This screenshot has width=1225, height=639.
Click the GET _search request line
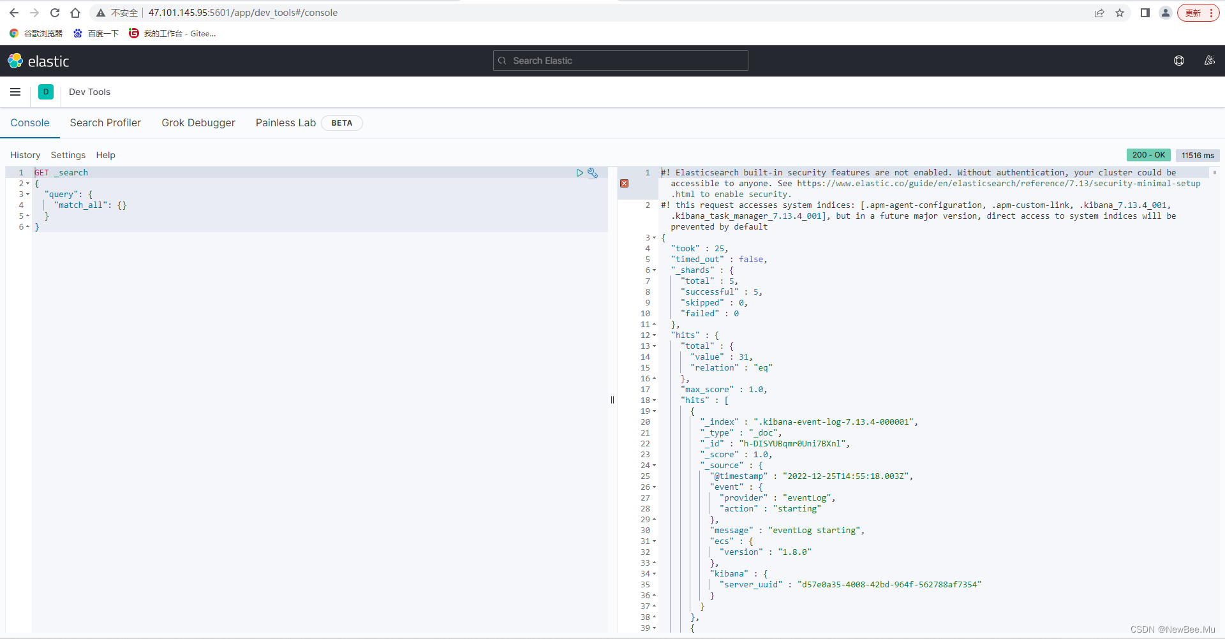(61, 173)
